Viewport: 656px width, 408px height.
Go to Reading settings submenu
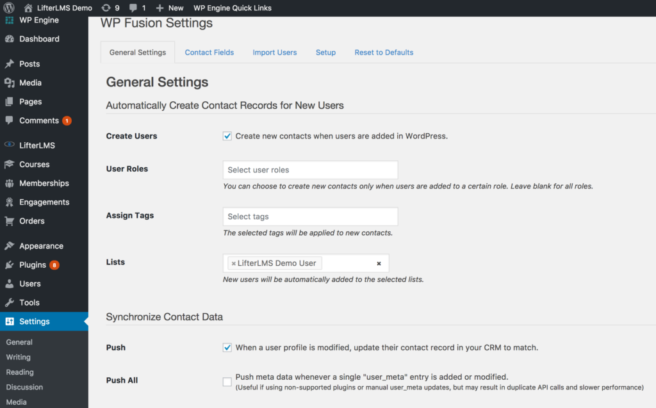(x=20, y=372)
